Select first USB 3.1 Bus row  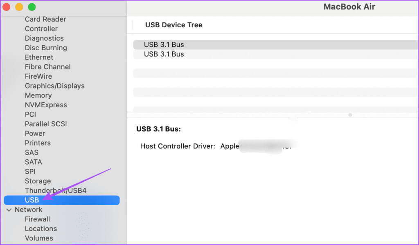coord(276,45)
